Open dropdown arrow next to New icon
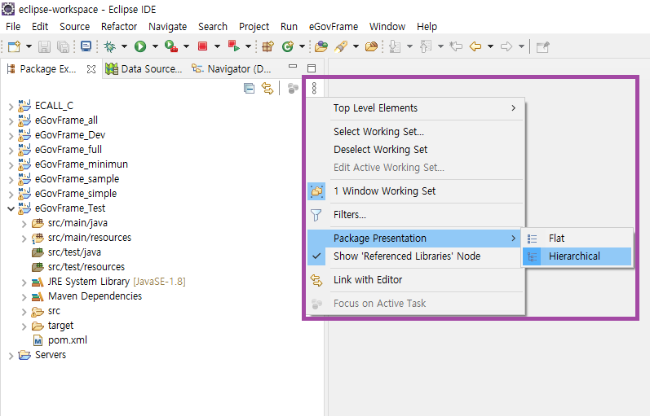This screenshot has height=416, width=650. click(x=29, y=46)
